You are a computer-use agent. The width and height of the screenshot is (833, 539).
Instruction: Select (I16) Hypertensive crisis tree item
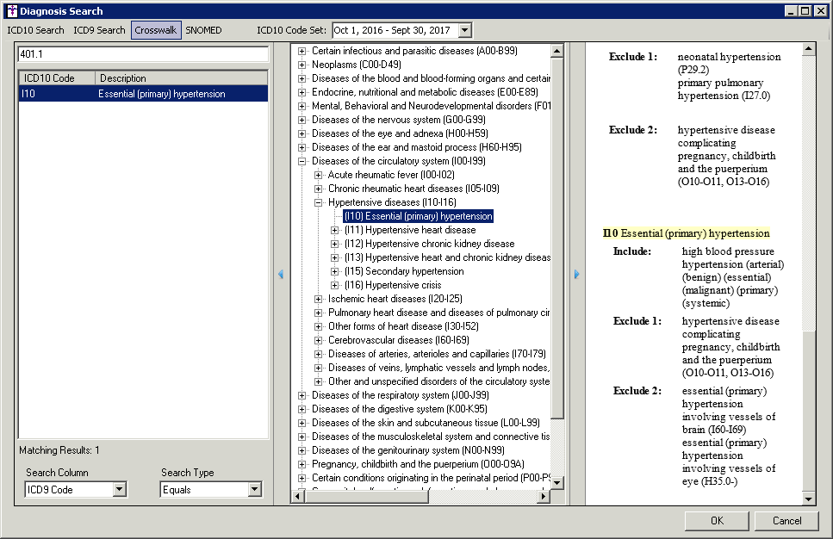tap(392, 285)
